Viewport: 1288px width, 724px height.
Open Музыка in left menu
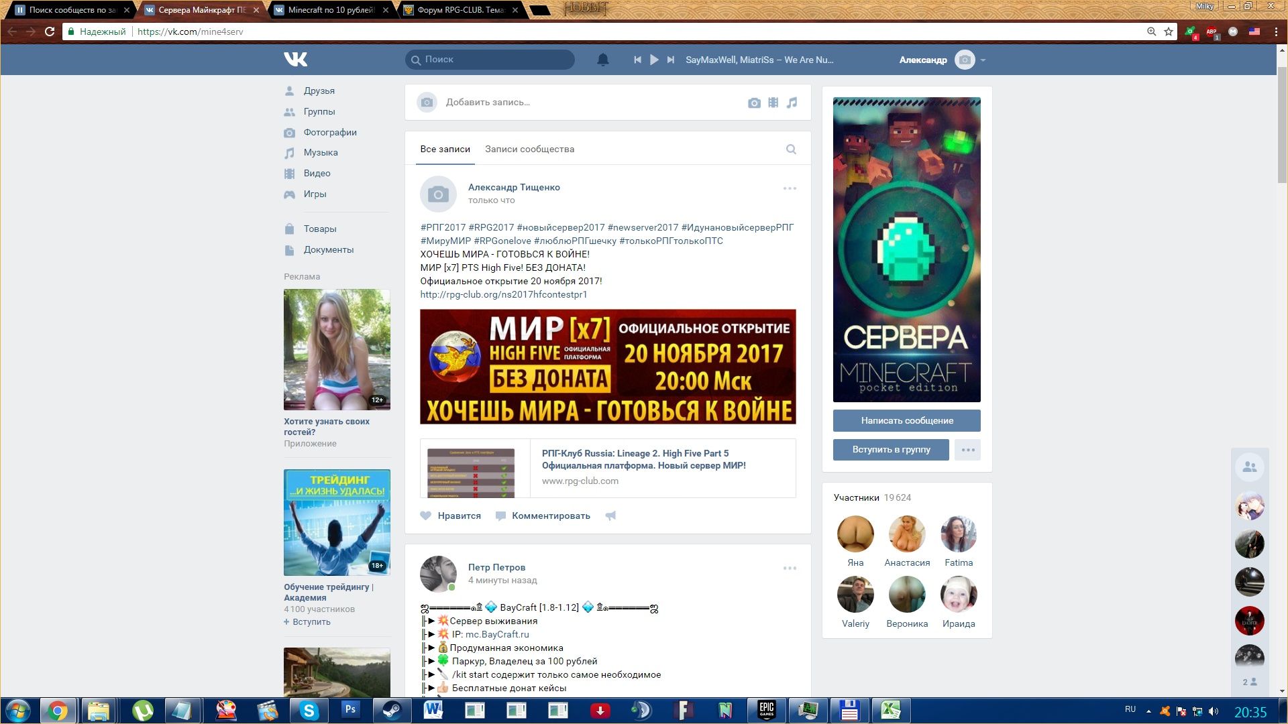pos(320,153)
